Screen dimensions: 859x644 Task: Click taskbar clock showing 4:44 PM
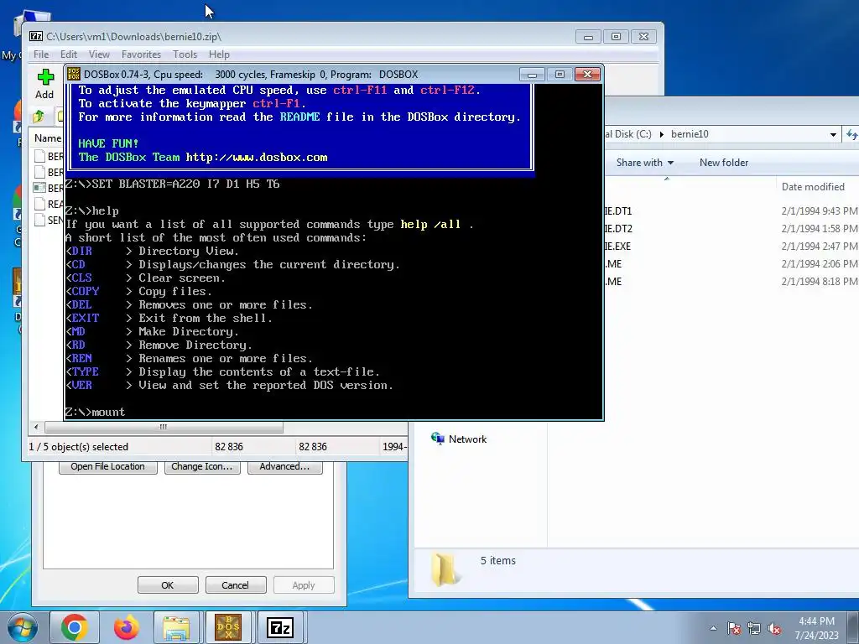(816, 628)
